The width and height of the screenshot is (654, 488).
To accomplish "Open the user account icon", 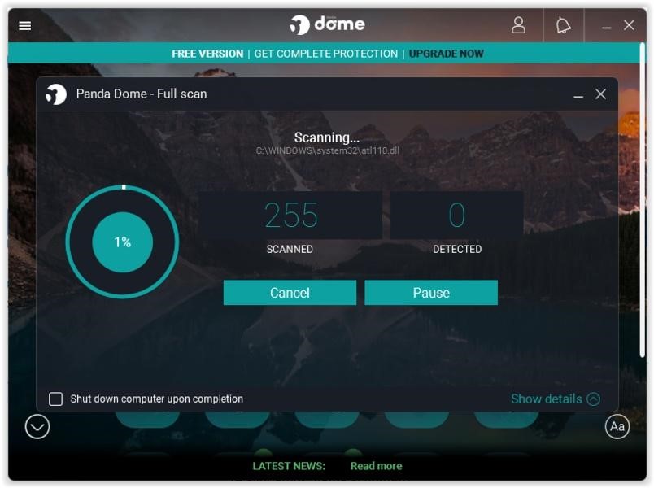I will [518, 25].
